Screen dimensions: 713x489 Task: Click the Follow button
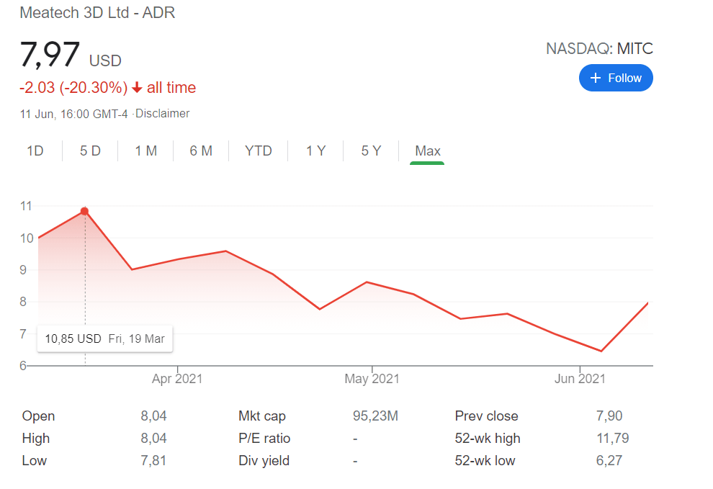pos(616,78)
